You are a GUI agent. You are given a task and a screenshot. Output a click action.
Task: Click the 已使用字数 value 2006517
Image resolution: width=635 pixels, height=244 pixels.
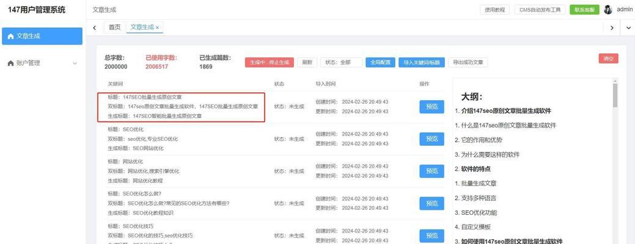(156, 66)
